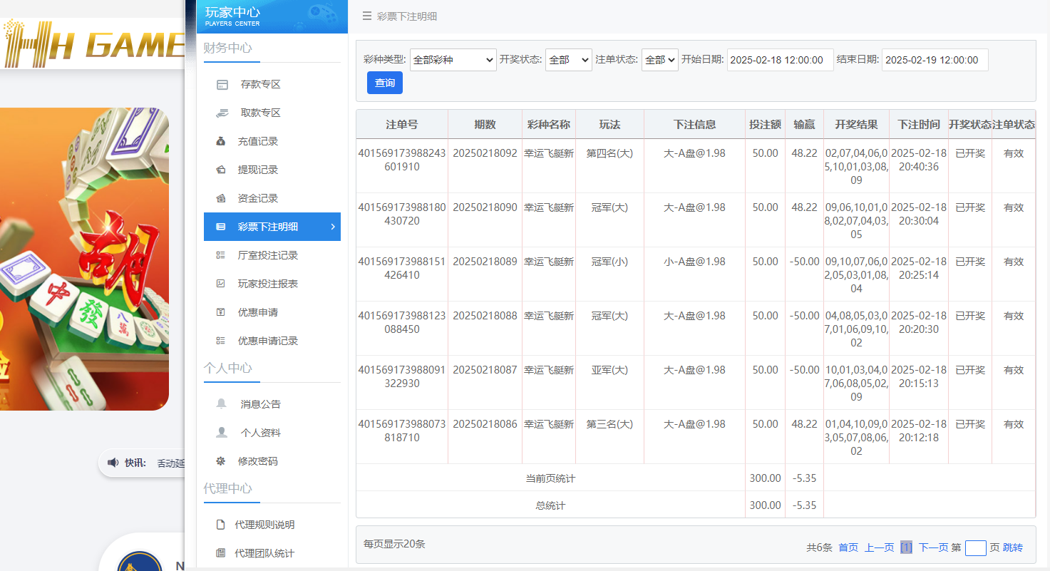Go to promotion application (优惠申请) menu item
The height and width of the screenshot is (571, 1050).
coord(257,312)
